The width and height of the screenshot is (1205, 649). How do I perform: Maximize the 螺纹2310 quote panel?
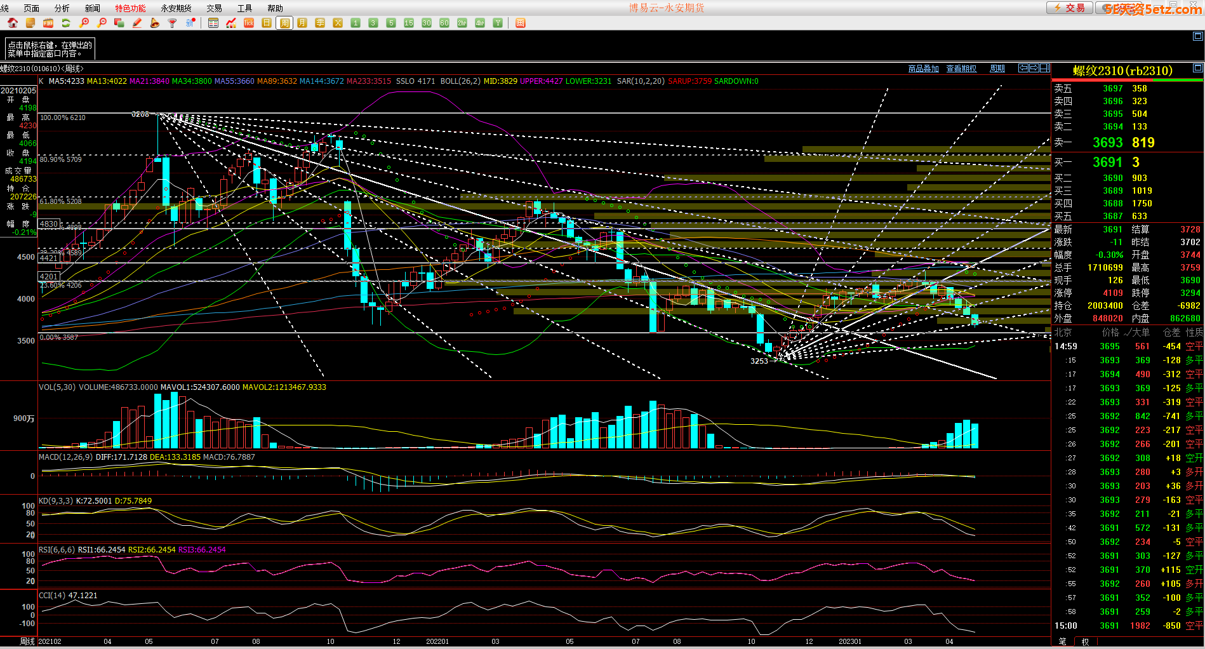(1197, 68)
